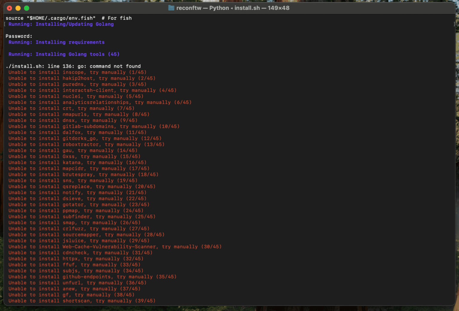The height and width of the screenshot is (311, 459).
Task: Click 'Running: Installing/Updating Golang' line
Action: [x=61, y=24]
